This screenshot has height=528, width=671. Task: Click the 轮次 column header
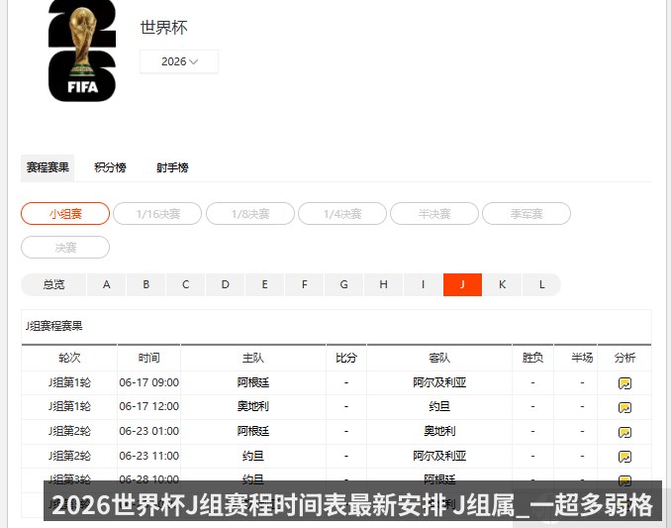coord(69,358)
